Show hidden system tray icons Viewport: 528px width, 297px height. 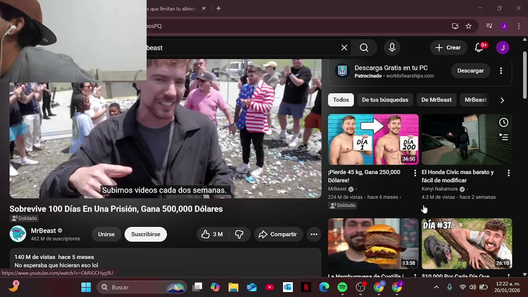tap(436, 287)
